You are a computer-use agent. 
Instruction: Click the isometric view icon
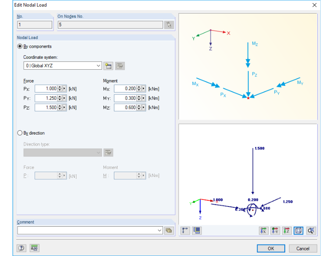(x=298, y=231)
